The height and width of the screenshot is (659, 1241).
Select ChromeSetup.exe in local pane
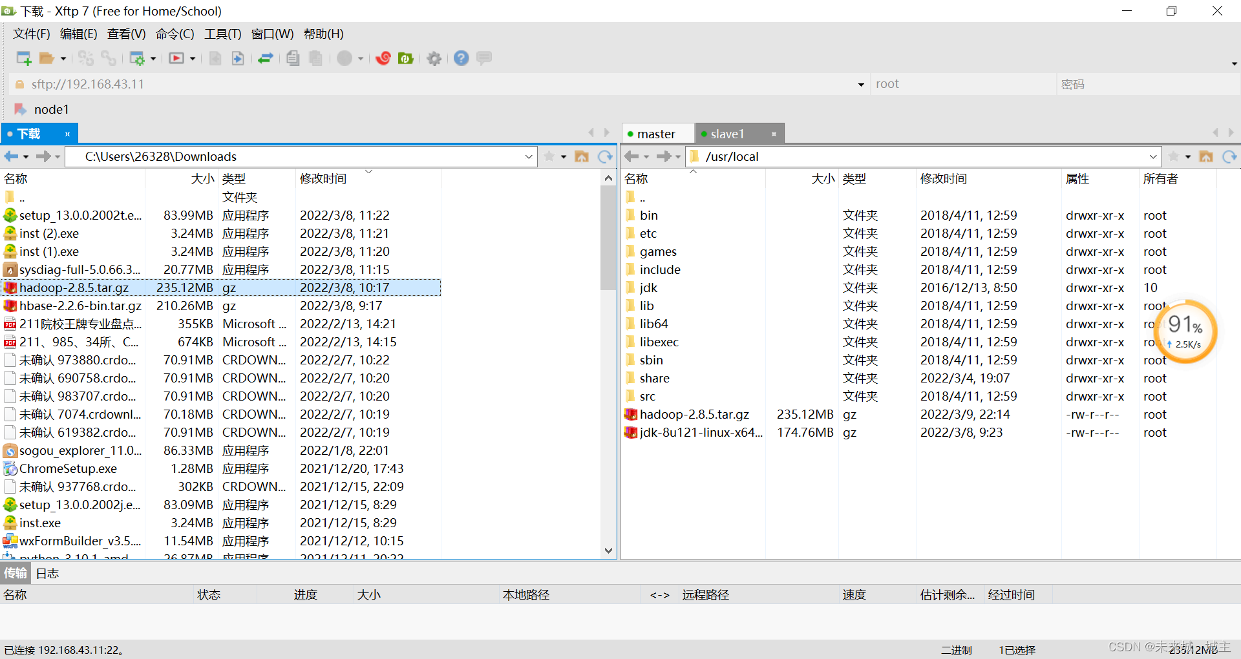coord(220,468)
